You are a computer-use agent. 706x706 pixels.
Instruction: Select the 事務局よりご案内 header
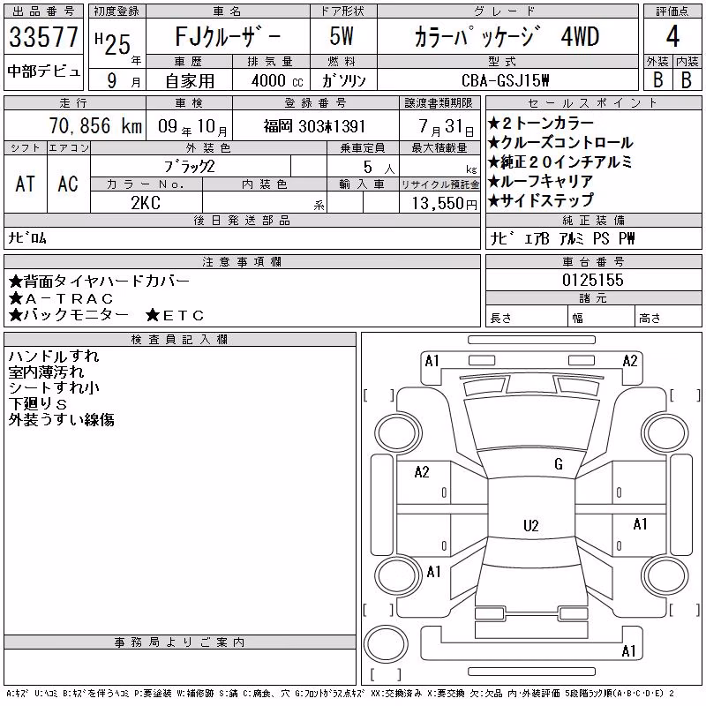[x=180, y=642]
